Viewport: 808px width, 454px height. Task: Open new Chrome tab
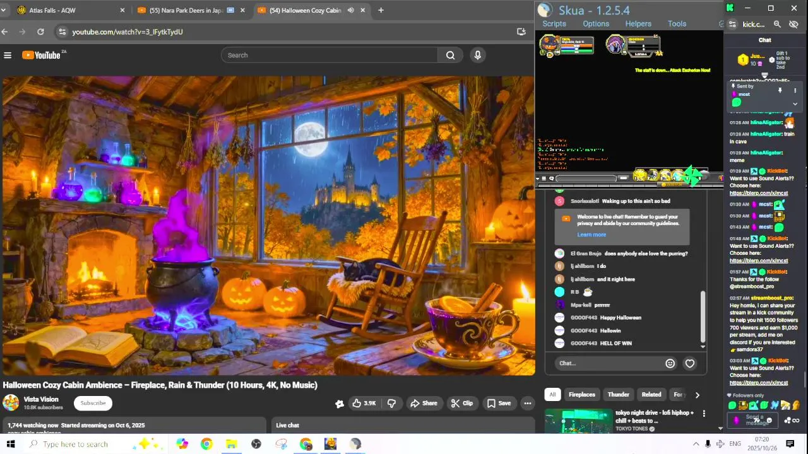click(381, 10)
